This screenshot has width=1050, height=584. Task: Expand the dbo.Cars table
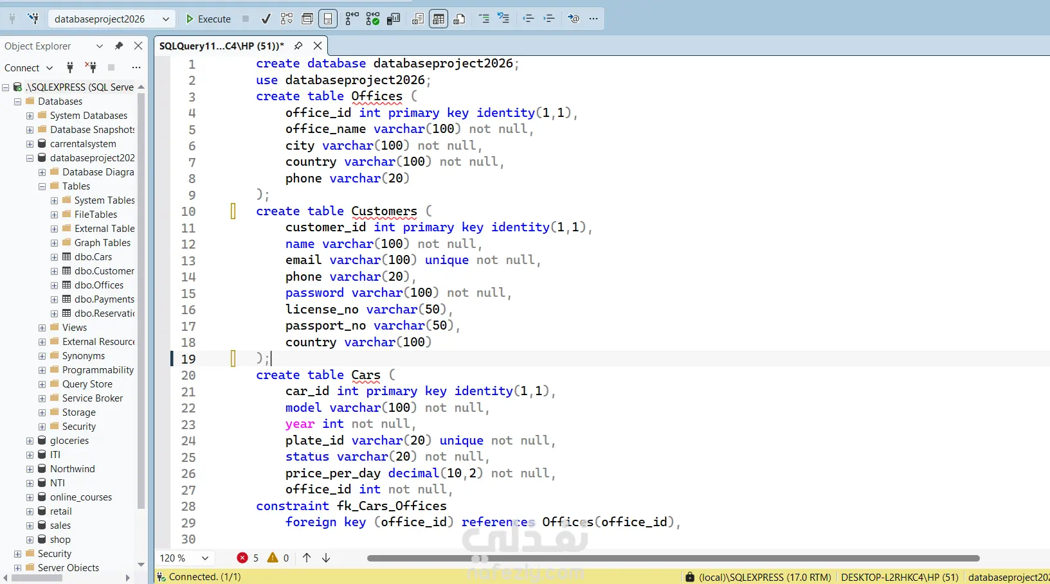coord(54,257)
